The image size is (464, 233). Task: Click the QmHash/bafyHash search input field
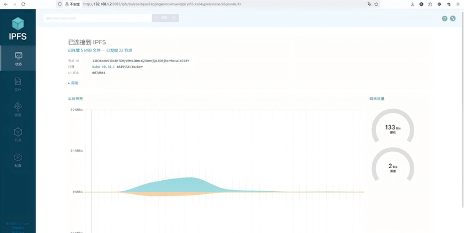97,18
